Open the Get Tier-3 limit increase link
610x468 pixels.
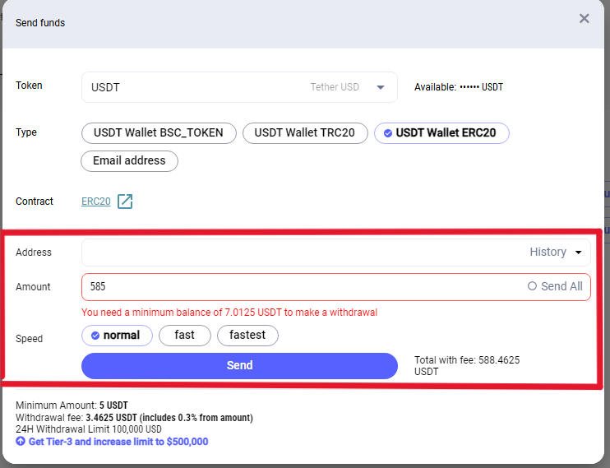coord(118,442)
